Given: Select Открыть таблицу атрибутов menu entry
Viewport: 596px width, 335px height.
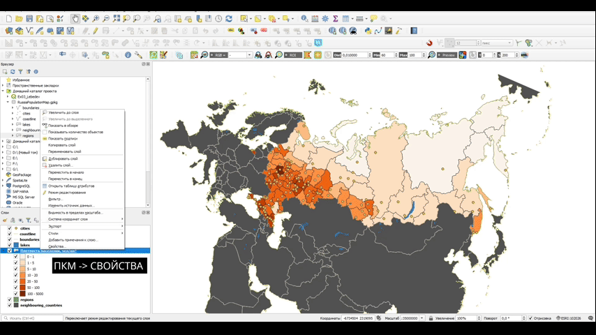Looking at the screenshot, I should pos(71,186).
